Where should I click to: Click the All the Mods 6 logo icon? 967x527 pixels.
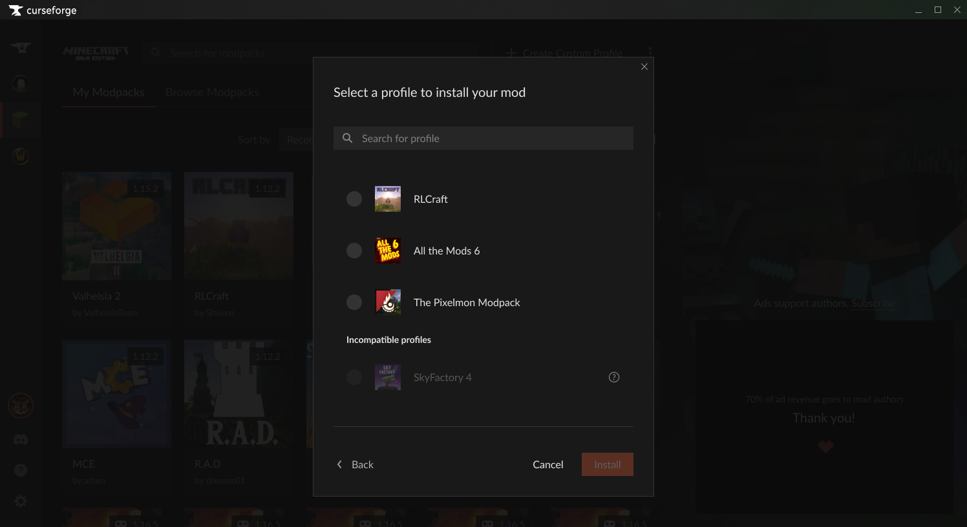tap(388, 251)
